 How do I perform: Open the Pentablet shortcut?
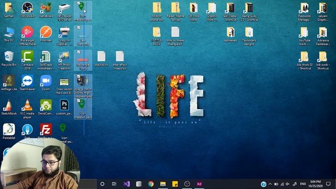pos(9,132)
